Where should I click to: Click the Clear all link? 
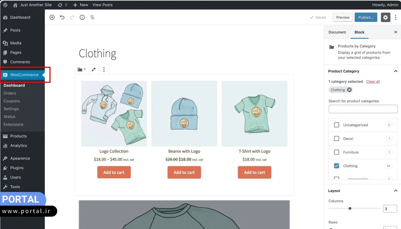coord(373,81)
